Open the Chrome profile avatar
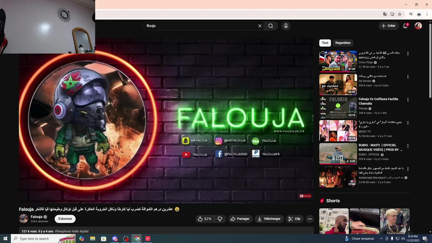Viewport: 432px width, 243px height. (x=419, y=14)
